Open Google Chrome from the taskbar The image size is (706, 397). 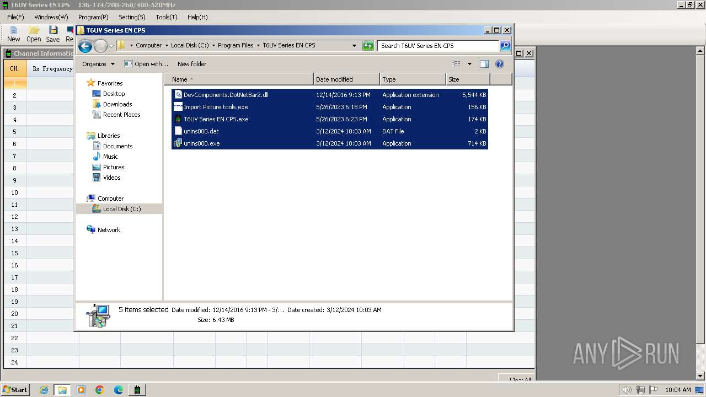point(100,390)
